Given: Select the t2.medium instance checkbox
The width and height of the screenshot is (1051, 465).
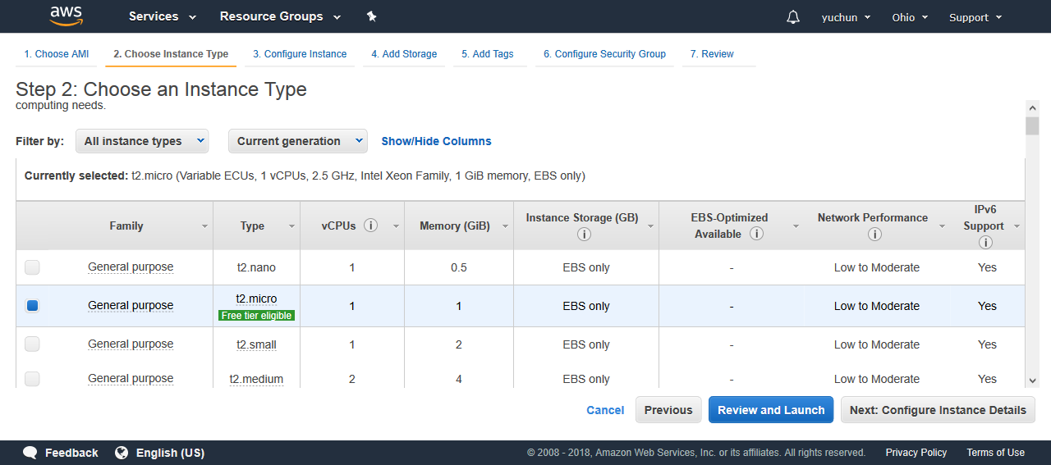Looking at the screenshot, I should coord(32,379).
